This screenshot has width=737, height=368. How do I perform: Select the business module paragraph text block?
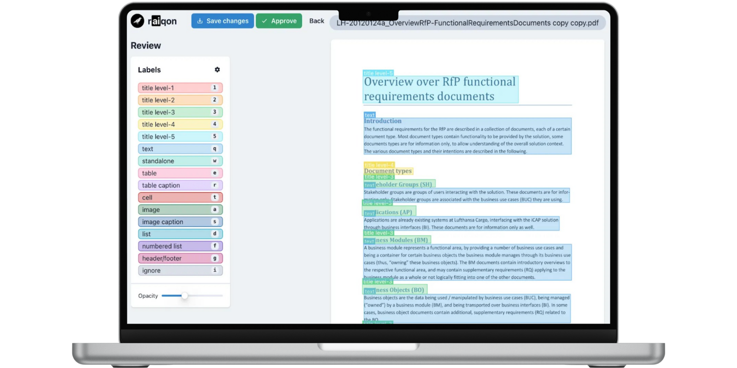[x=467, y=262]
